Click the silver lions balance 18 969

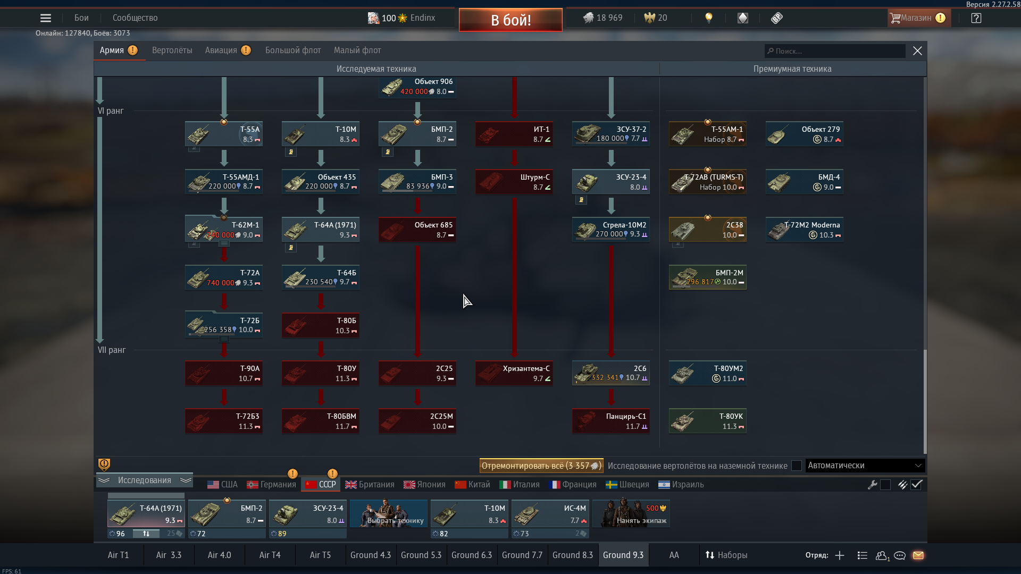coord(603,18)
